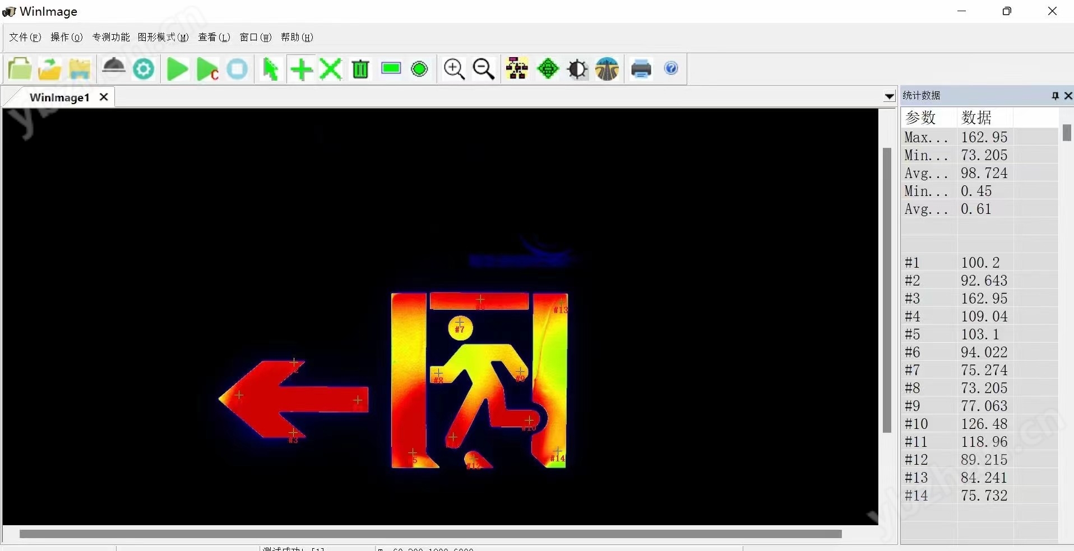The image size is (1074, 551).
Task: Click the green folder open icon
Action: pyautogui.click(x=20, y=69)
